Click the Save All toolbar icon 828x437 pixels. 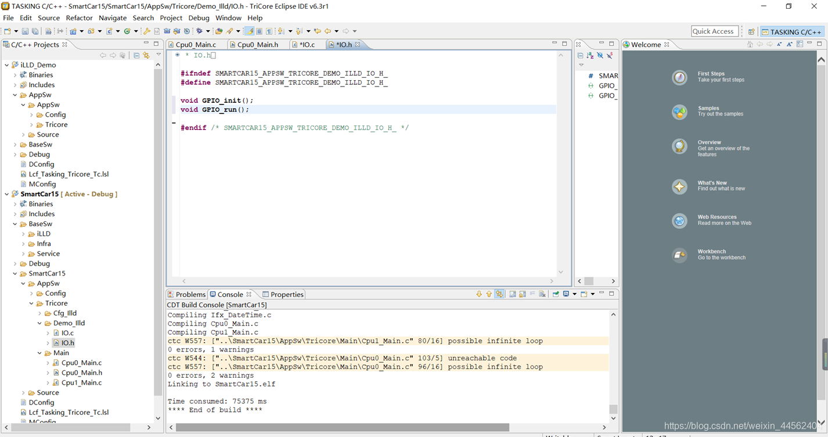coord(35,31)
